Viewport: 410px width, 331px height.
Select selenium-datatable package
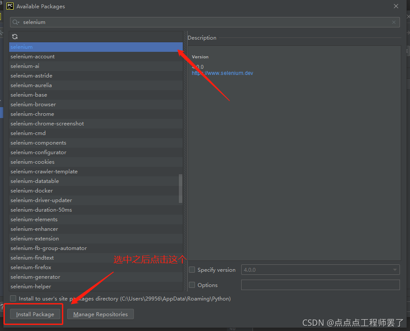(x=96, y=181)
